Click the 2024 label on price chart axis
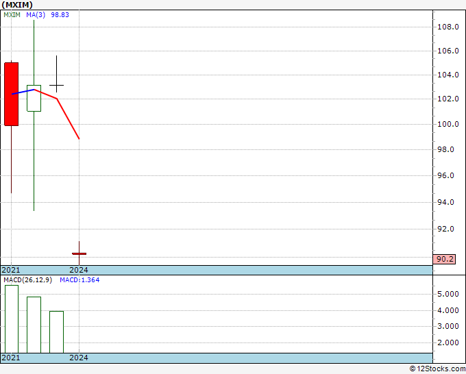The width and height of the screenshot is (466, 374). 79,270
